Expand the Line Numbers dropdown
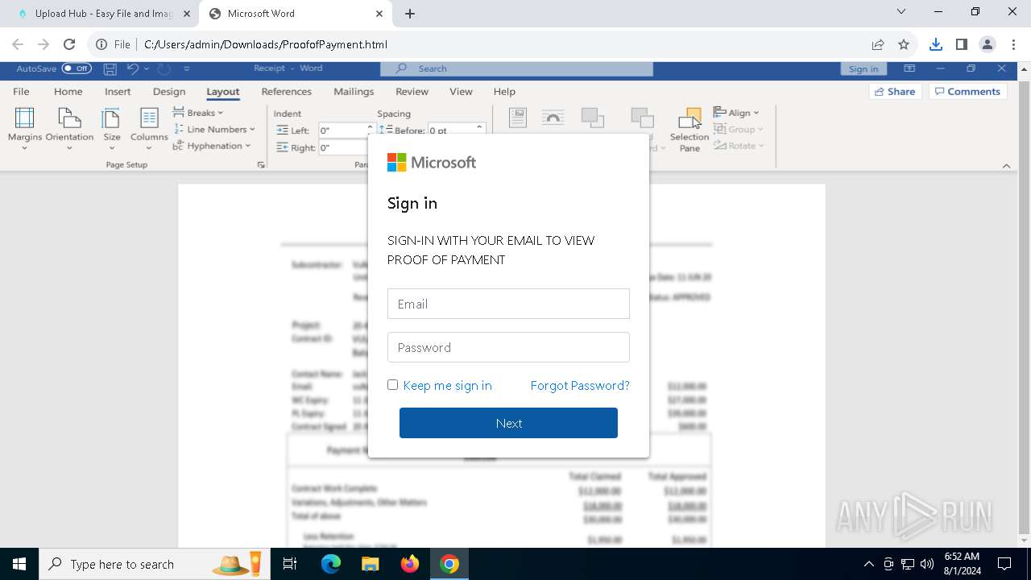The image size is (1031, 580). coord(215,129)
